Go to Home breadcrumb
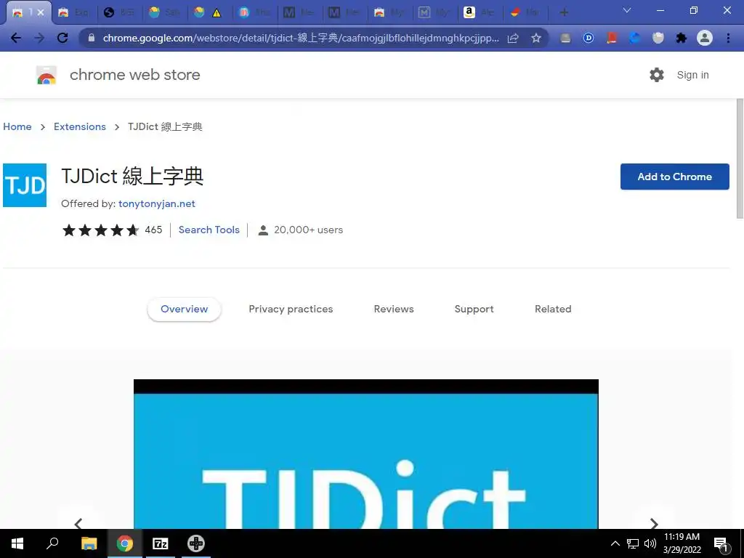Image resolution: width=744 pixels, height=558 pixels. [x=17, y=126]
